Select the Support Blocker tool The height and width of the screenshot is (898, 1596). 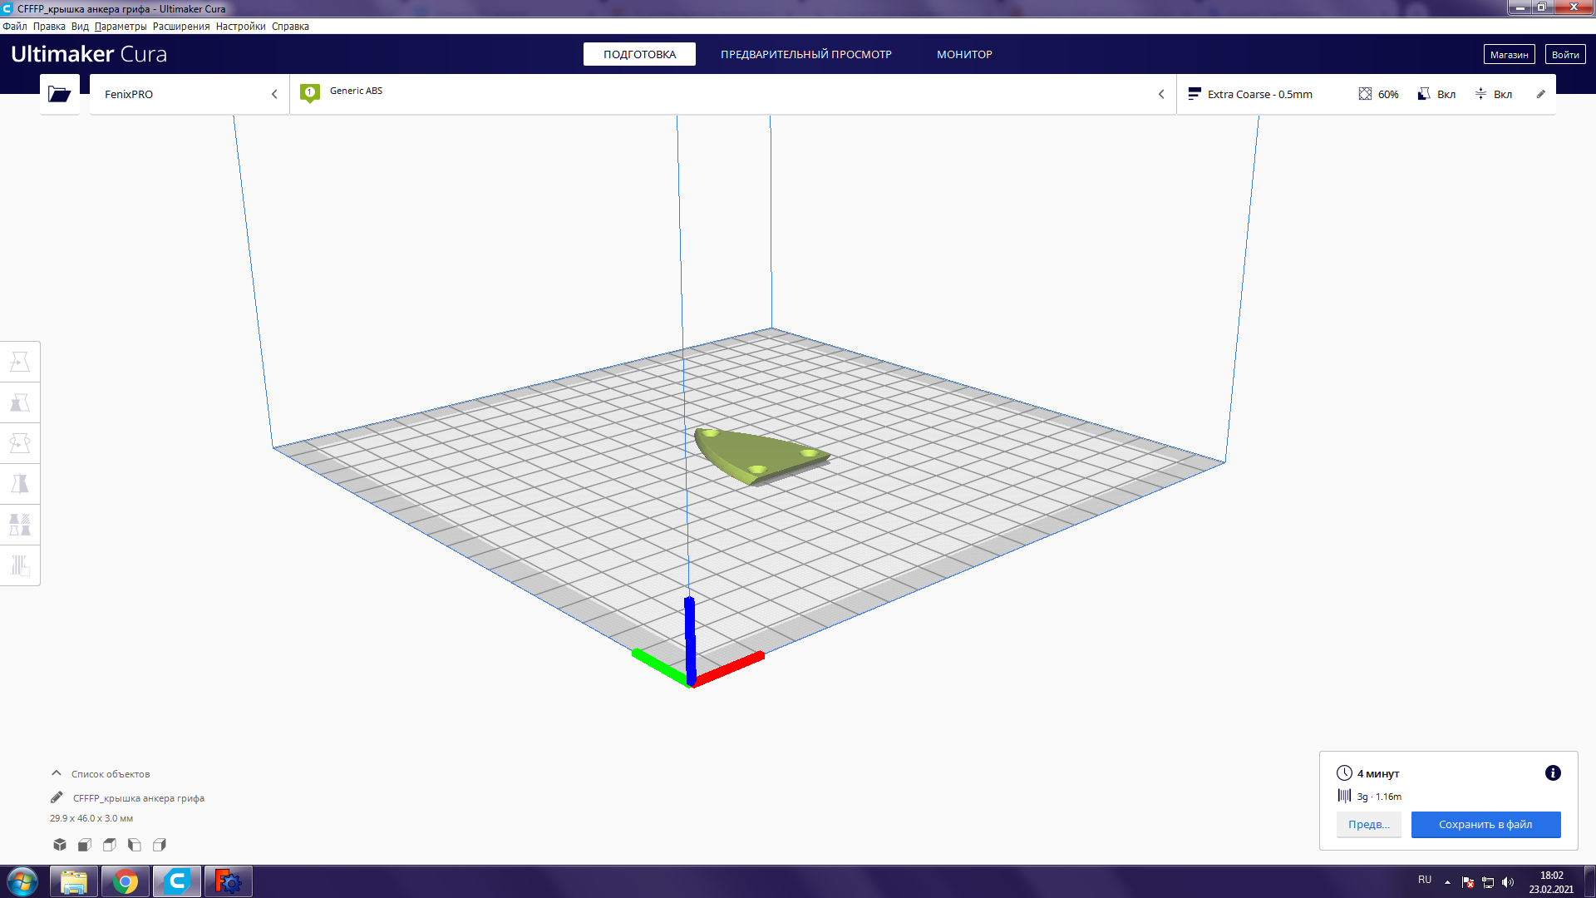[x=20, y=565]
